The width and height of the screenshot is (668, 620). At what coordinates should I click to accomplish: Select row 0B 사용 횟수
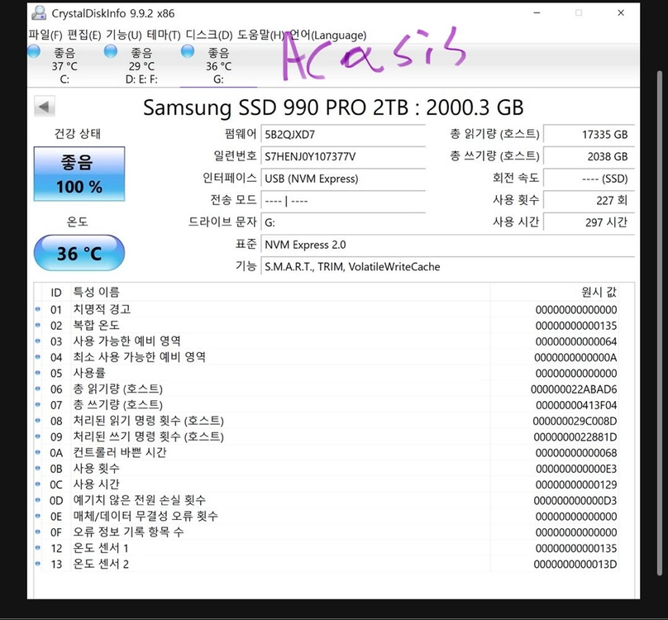coord(327,468)
